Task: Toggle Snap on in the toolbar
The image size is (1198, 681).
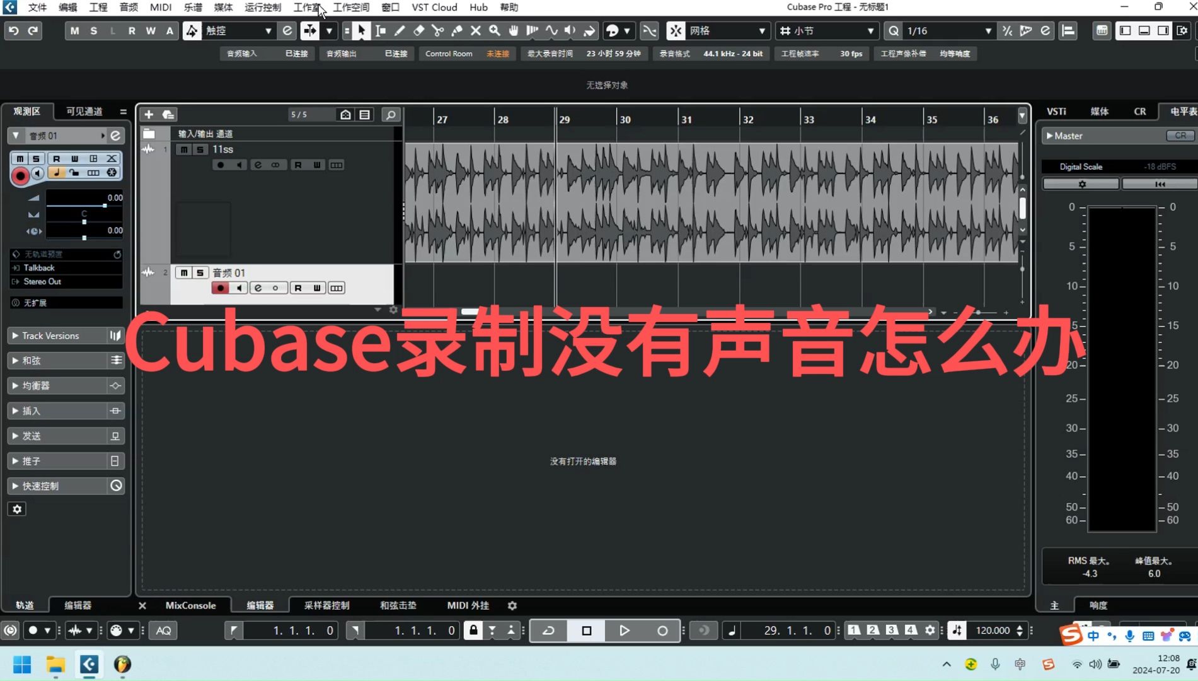Action: tap(676, 30)
